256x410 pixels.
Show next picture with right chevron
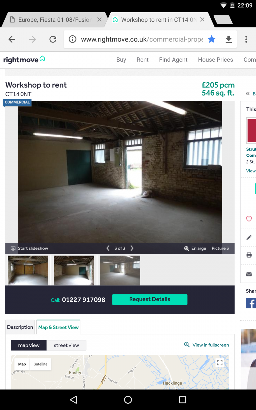tap(132, 248)
